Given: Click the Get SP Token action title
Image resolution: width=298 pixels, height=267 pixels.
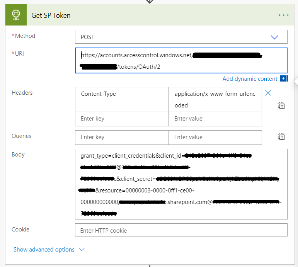Looking at the screenshot, I should 51,15.
